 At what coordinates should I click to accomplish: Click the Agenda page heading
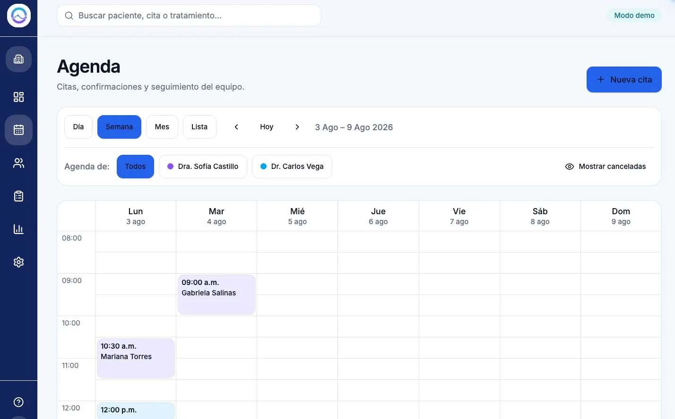tap(88, 67)
